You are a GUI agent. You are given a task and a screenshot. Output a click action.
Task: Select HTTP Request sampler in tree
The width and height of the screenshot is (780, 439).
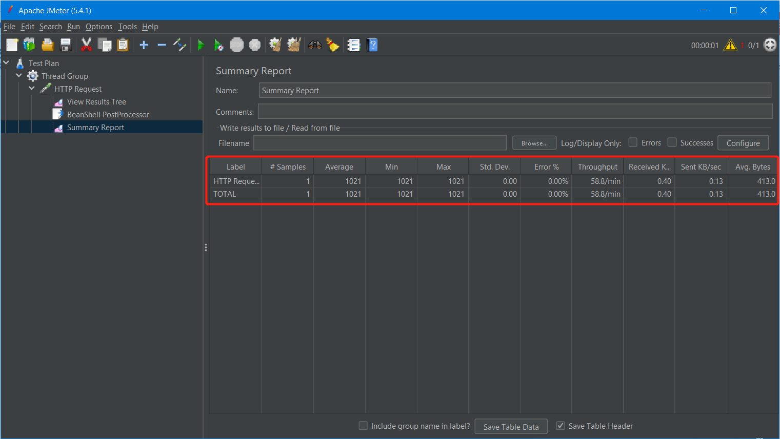pyautogui.click(x=78, y=89)
